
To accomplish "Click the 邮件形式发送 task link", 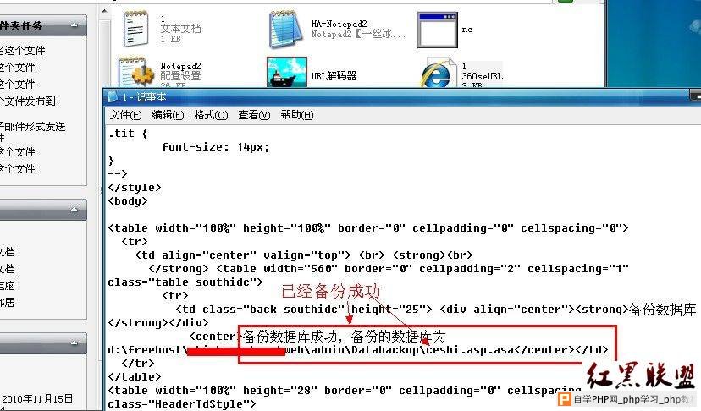I will (x=33, y=127).
